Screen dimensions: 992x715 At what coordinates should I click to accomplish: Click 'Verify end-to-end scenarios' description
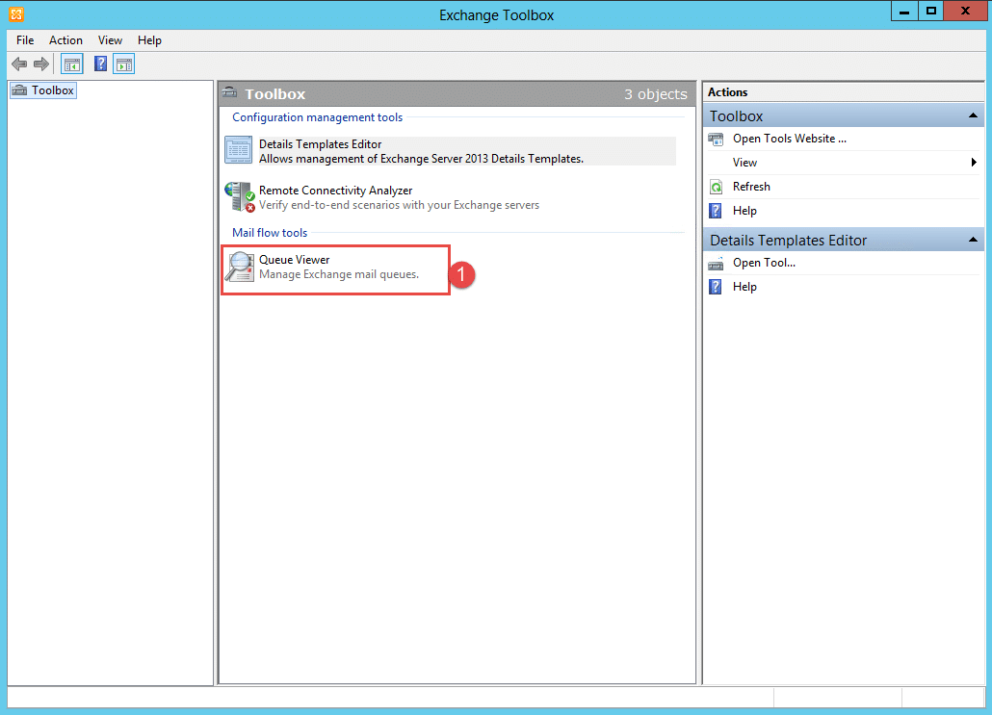(399, 205)
